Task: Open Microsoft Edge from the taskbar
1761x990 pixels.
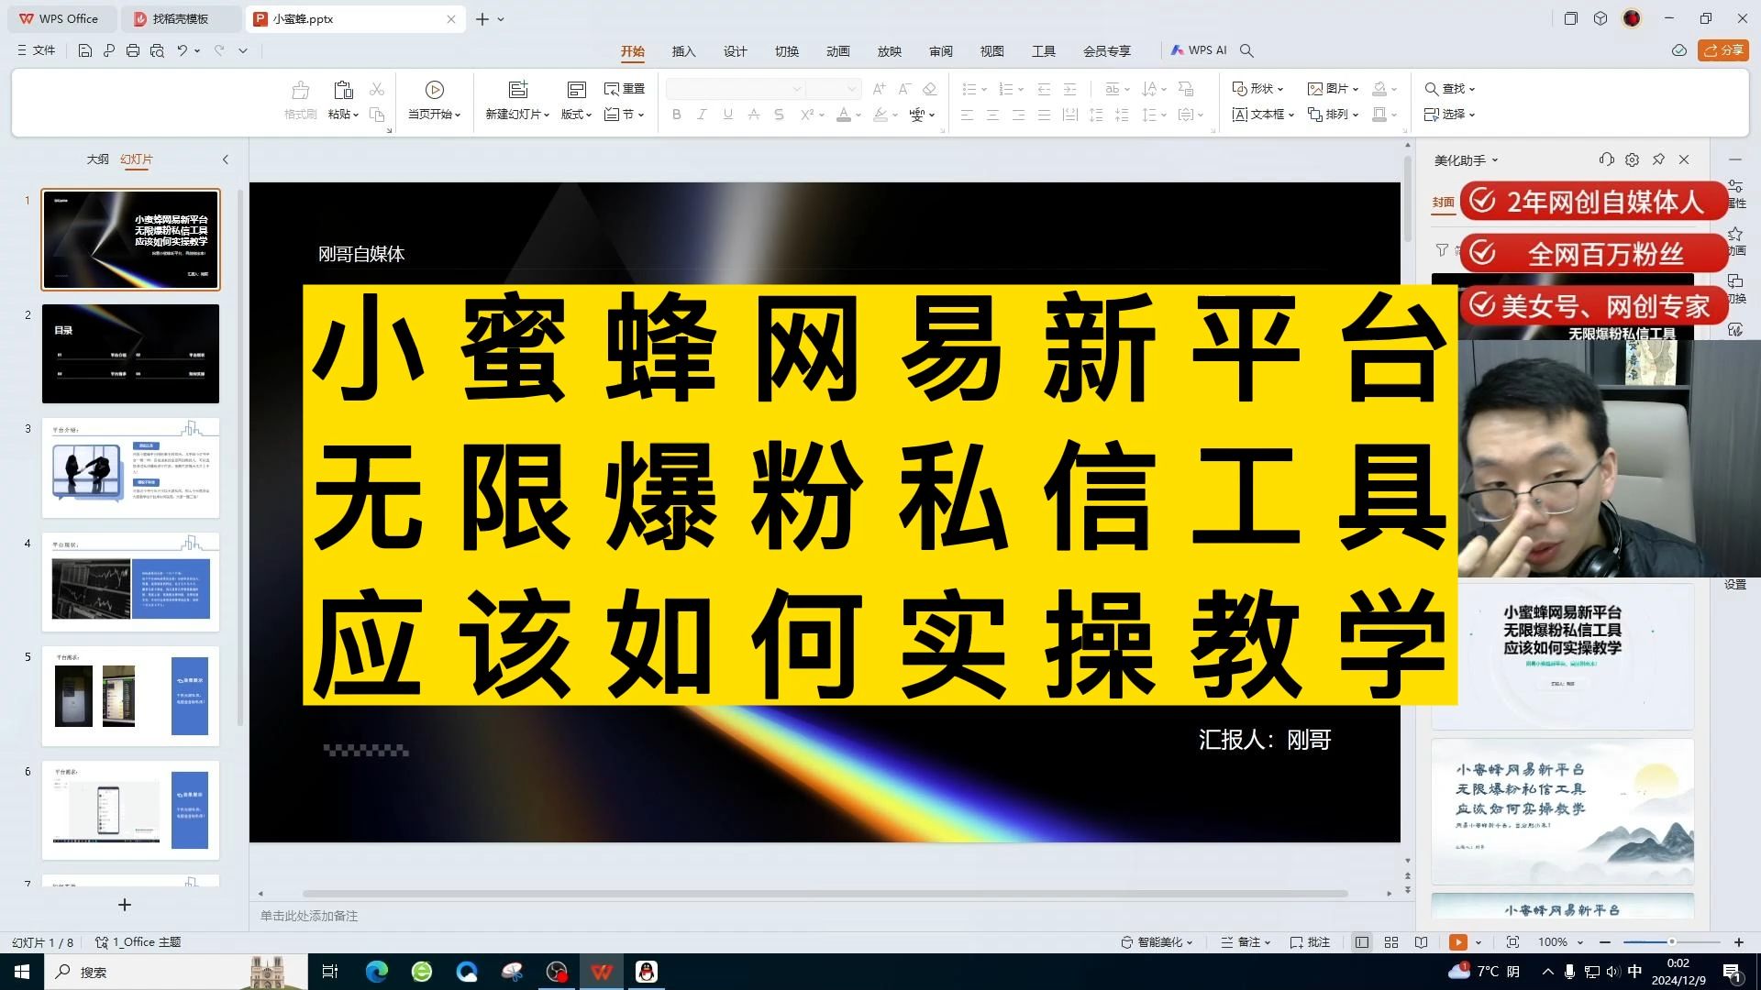Action: (x=377, y=972)
